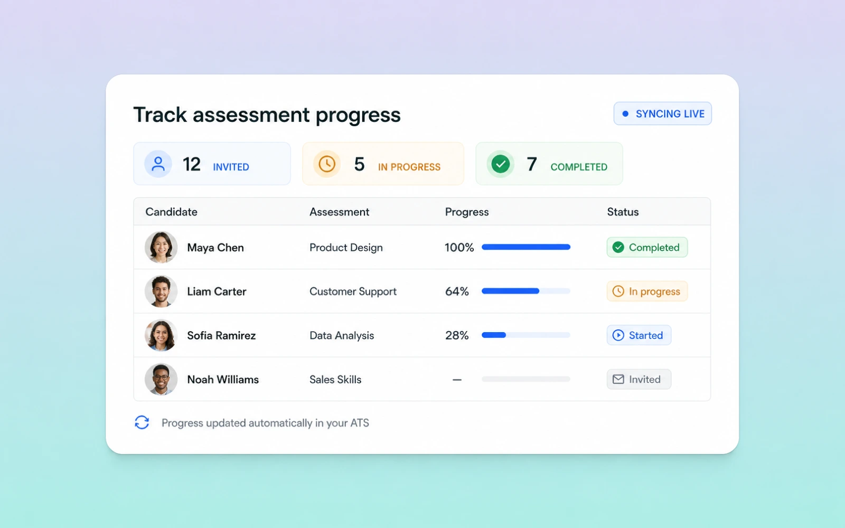Click the Sales Skills assessment cell

tap(335, 379)
